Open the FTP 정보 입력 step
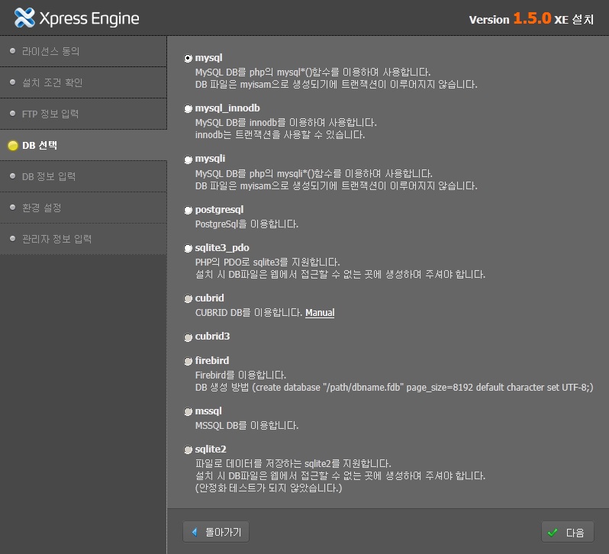 83,114
